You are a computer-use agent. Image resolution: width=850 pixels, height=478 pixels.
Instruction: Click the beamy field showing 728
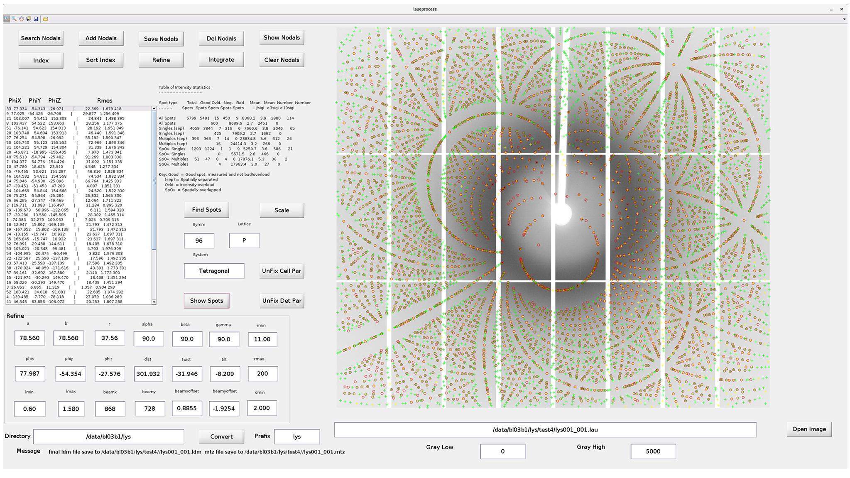click(149, 409)
